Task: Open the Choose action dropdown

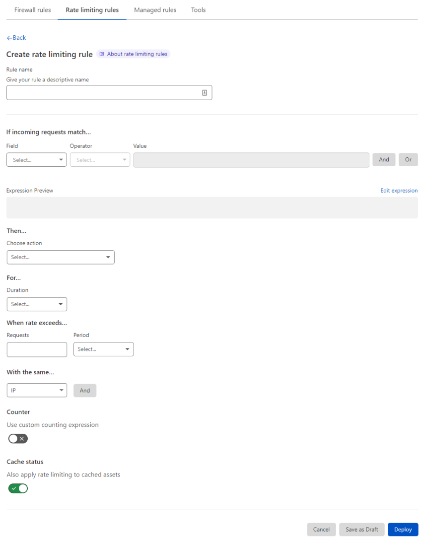Action: point(60,257)
